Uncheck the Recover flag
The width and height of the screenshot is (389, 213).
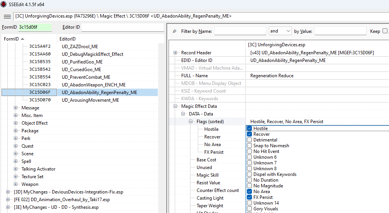tap(249, 134)
